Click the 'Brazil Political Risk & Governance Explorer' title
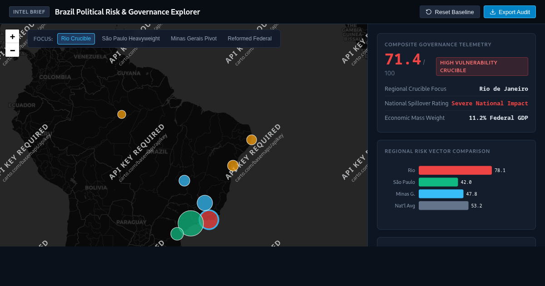 click(x=128, y=12)
